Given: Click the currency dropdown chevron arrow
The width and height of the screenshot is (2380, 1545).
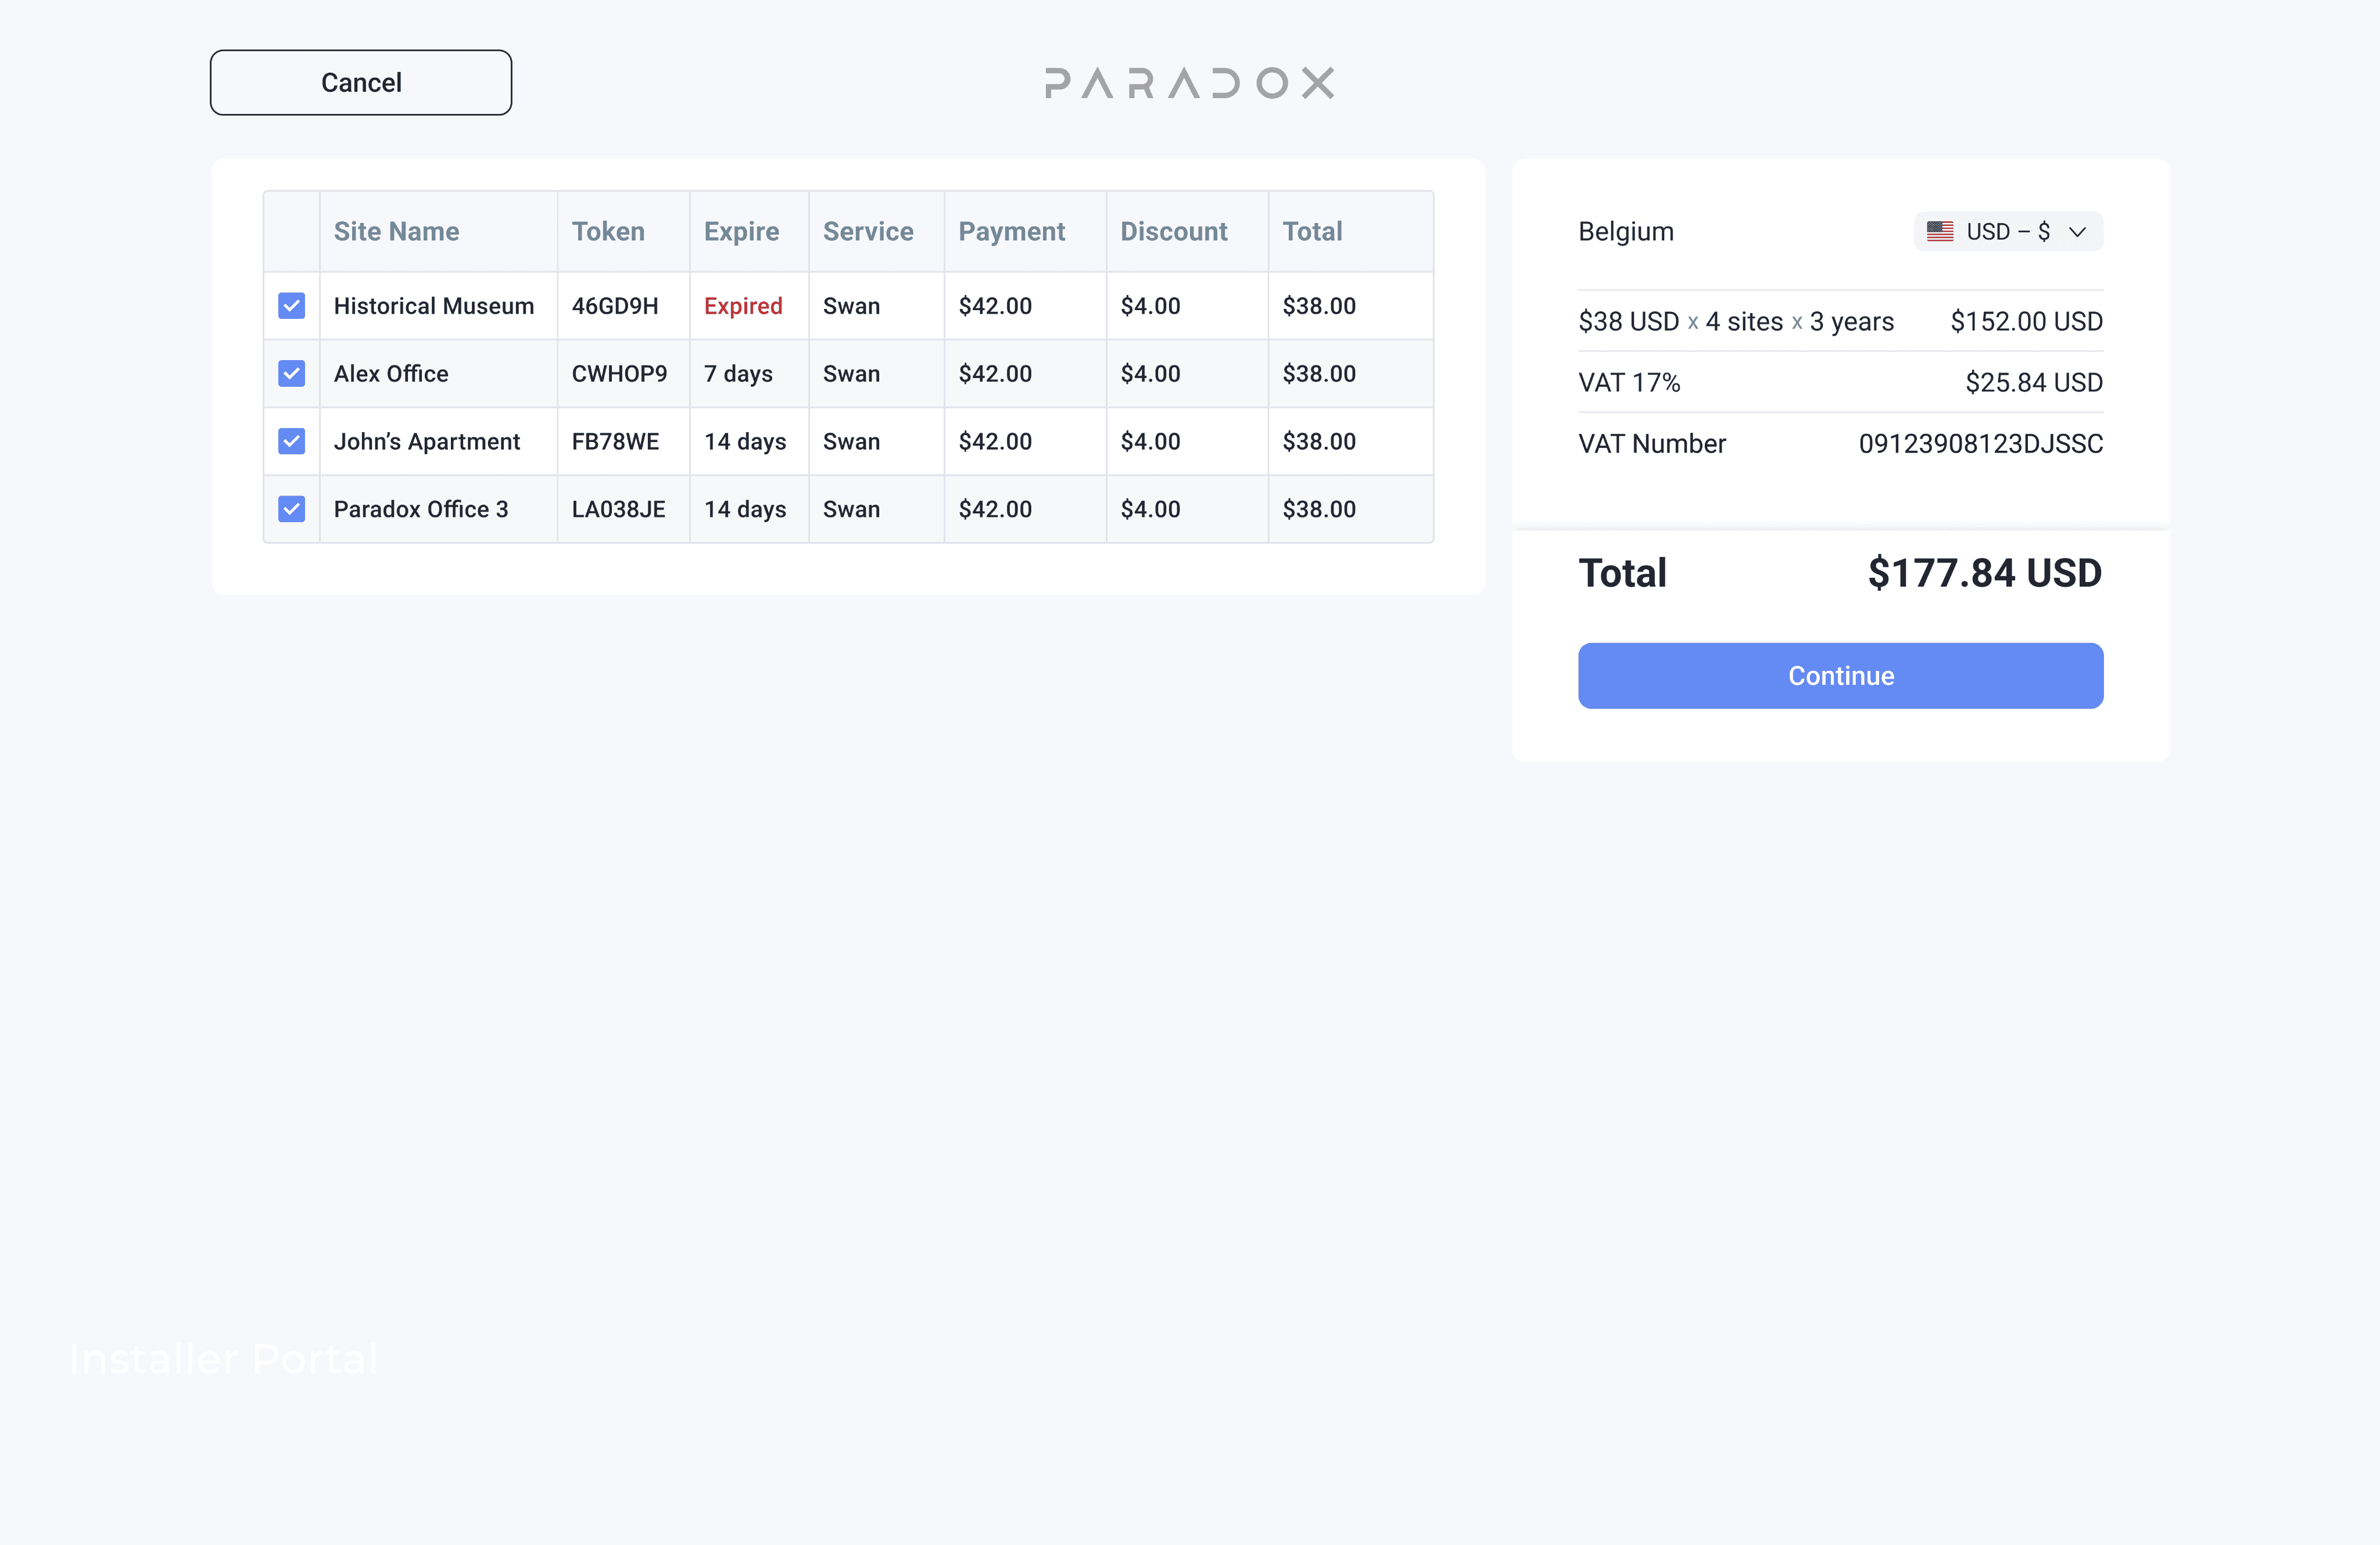Looking at the screenshot, I should click(x=2078, y=233).
